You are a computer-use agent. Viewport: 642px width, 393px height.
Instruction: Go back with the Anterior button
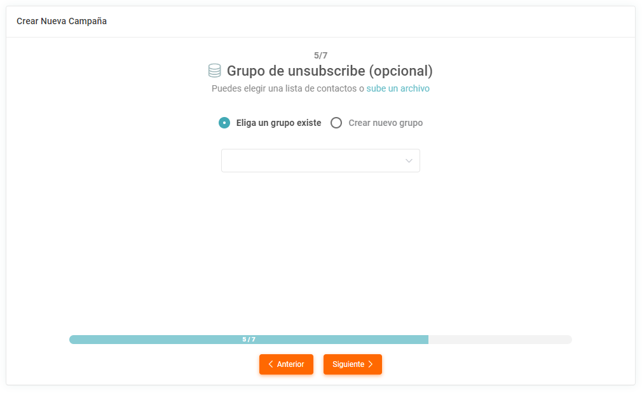tap(286, 364)
